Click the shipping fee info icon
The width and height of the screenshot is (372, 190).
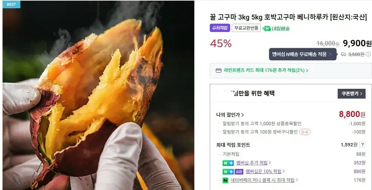coord(368,54)
